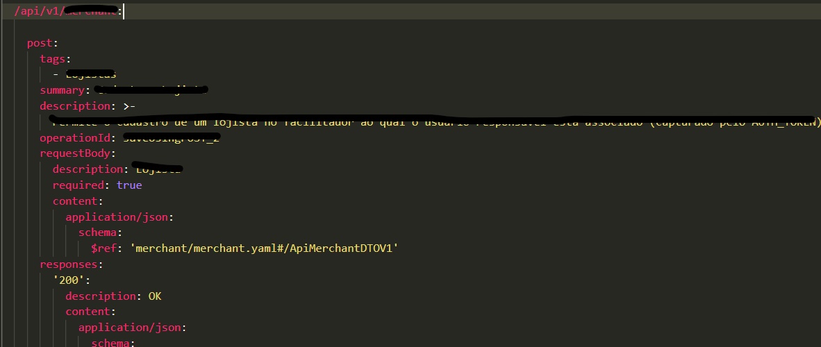Click the 'merchant/merchant.yaml#/ApiMerchantDTOV1' string

coord(263,248)
